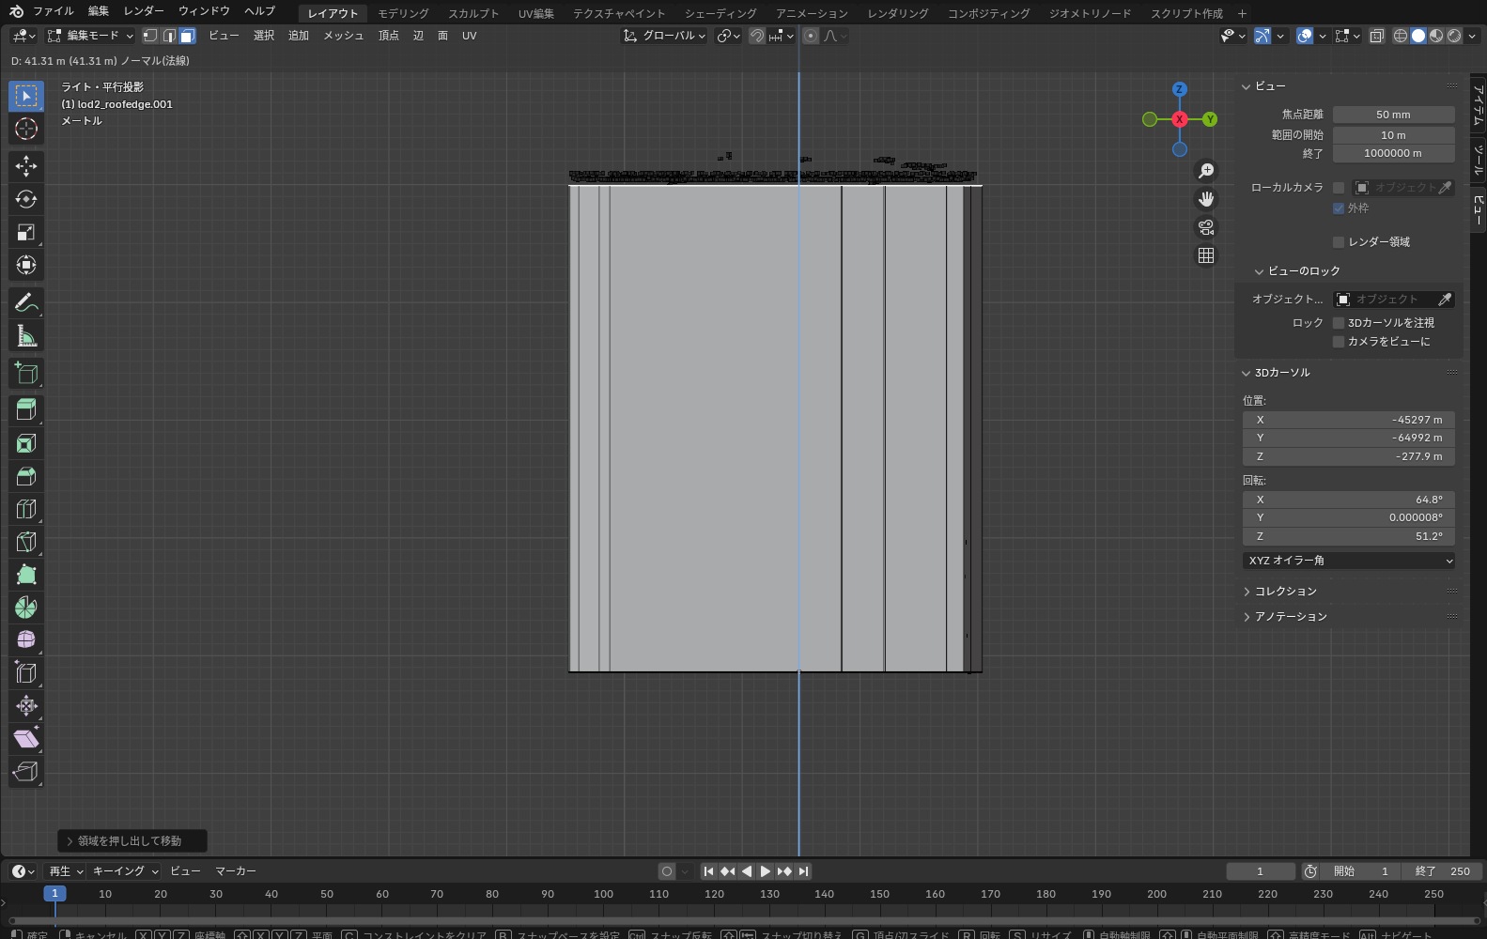Select the Rip Region tool
The image size is (1487, 939).
tap(26, 772)
